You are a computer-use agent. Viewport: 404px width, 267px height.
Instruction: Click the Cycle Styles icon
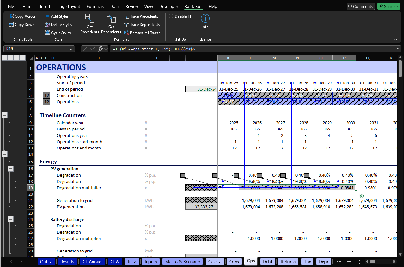pyautogui.click(x=47, y=33)
